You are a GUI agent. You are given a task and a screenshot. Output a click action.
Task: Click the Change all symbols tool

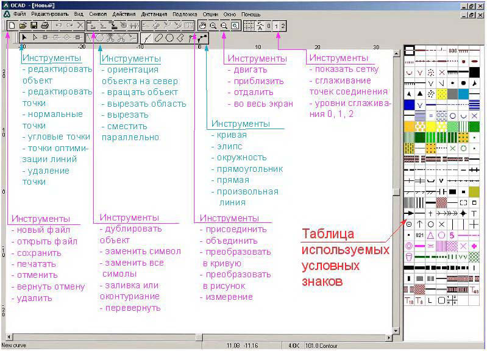click(x=113, y=26)
